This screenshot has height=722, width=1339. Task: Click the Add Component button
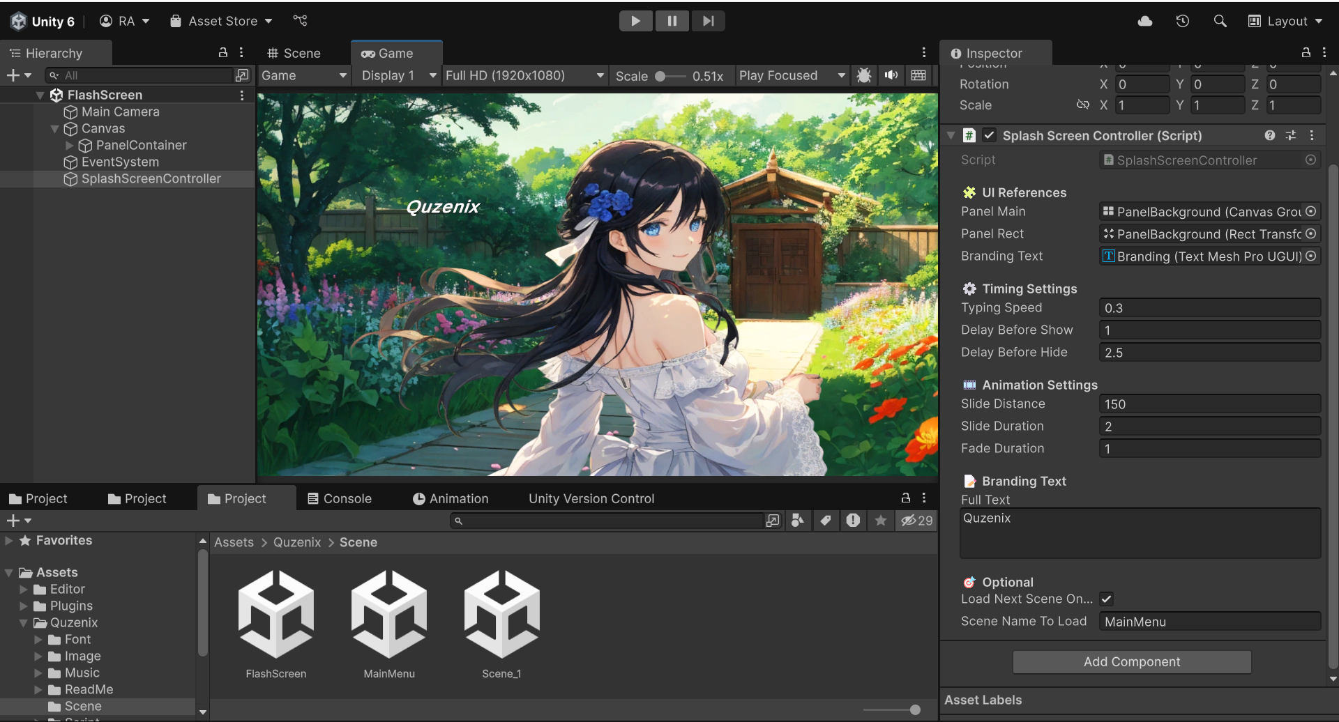(1132, 662)
